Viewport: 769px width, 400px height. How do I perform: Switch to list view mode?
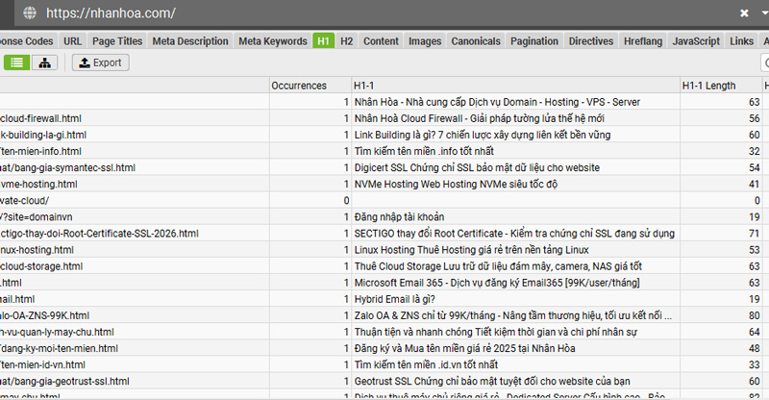tap(17, 62)
